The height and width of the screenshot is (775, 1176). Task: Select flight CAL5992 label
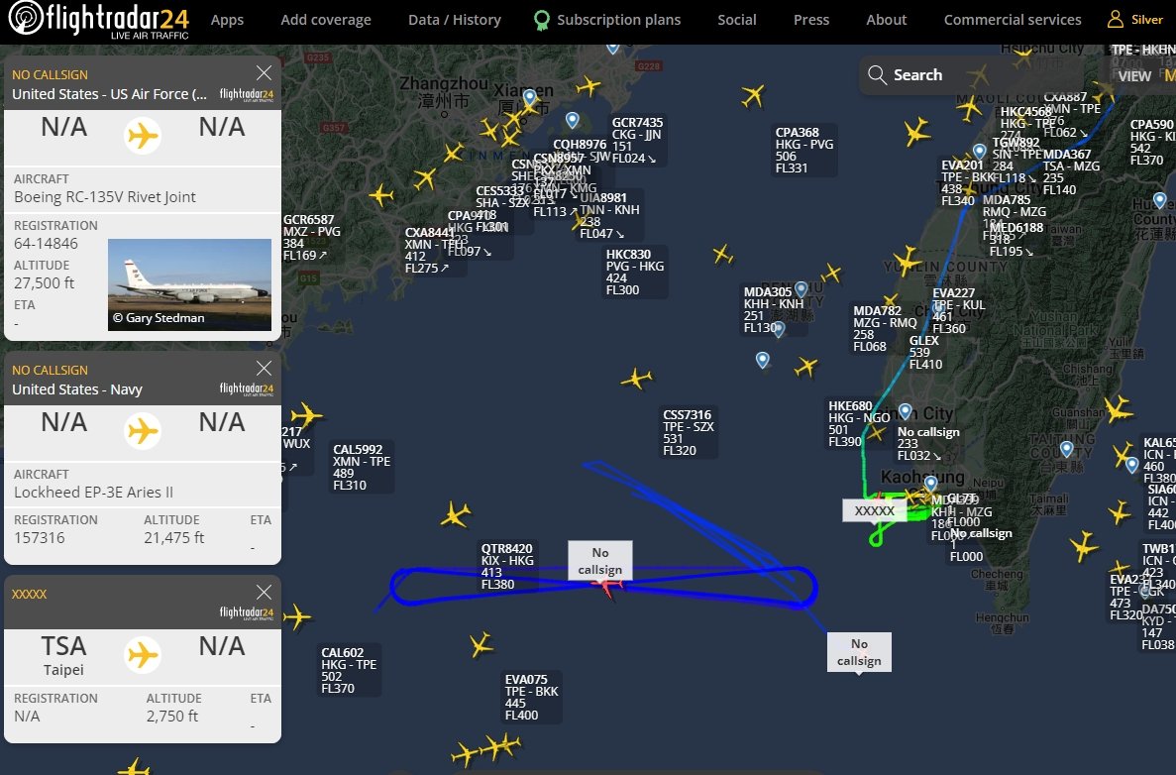pyautogui.click(x=362, y=468)
